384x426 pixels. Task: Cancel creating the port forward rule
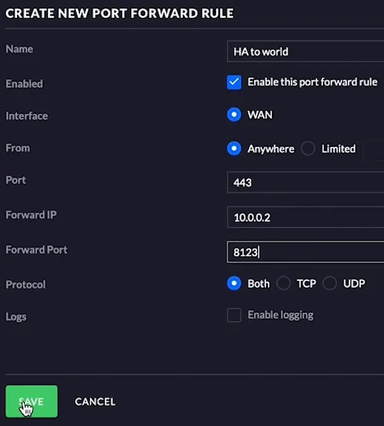coord(95,402)
